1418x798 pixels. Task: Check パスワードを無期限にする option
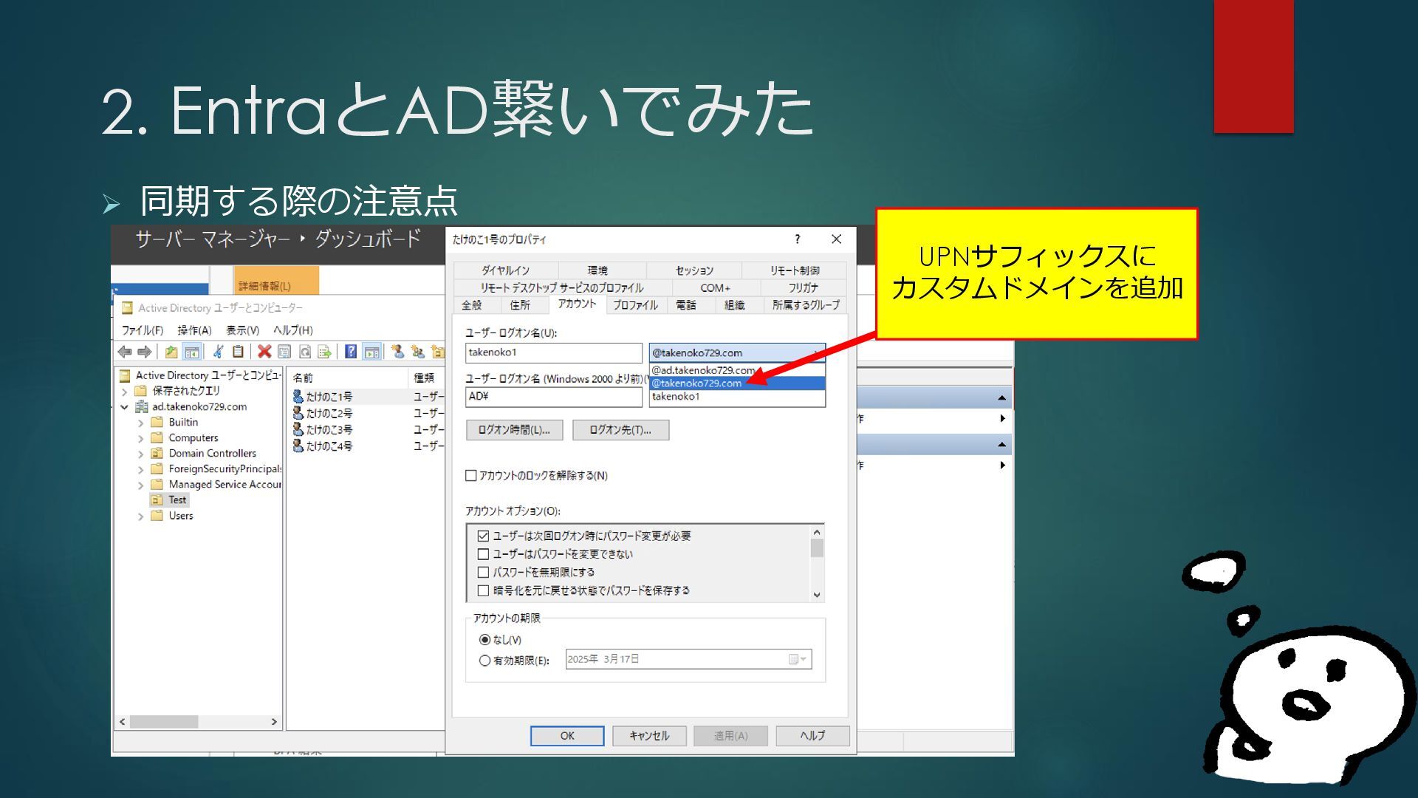click(484, 572)
